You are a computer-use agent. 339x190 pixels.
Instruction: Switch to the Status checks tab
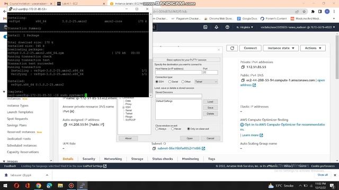163,159
